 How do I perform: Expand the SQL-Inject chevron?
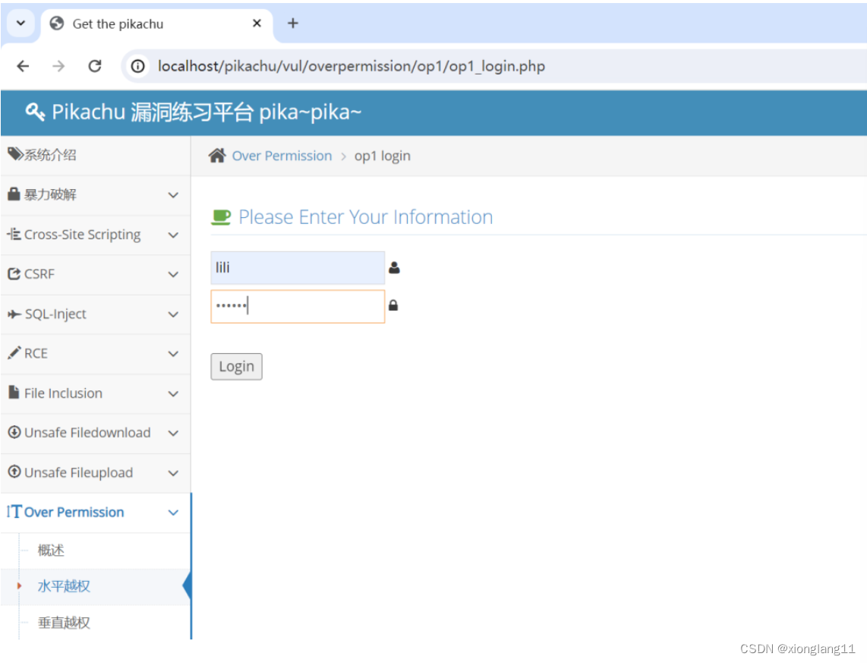[x=173, y=314]
